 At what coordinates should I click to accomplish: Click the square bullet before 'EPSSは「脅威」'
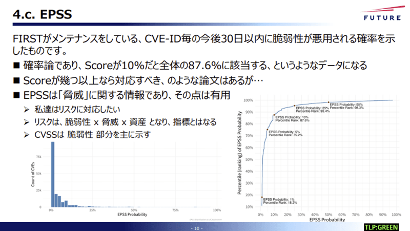point(16,95)
